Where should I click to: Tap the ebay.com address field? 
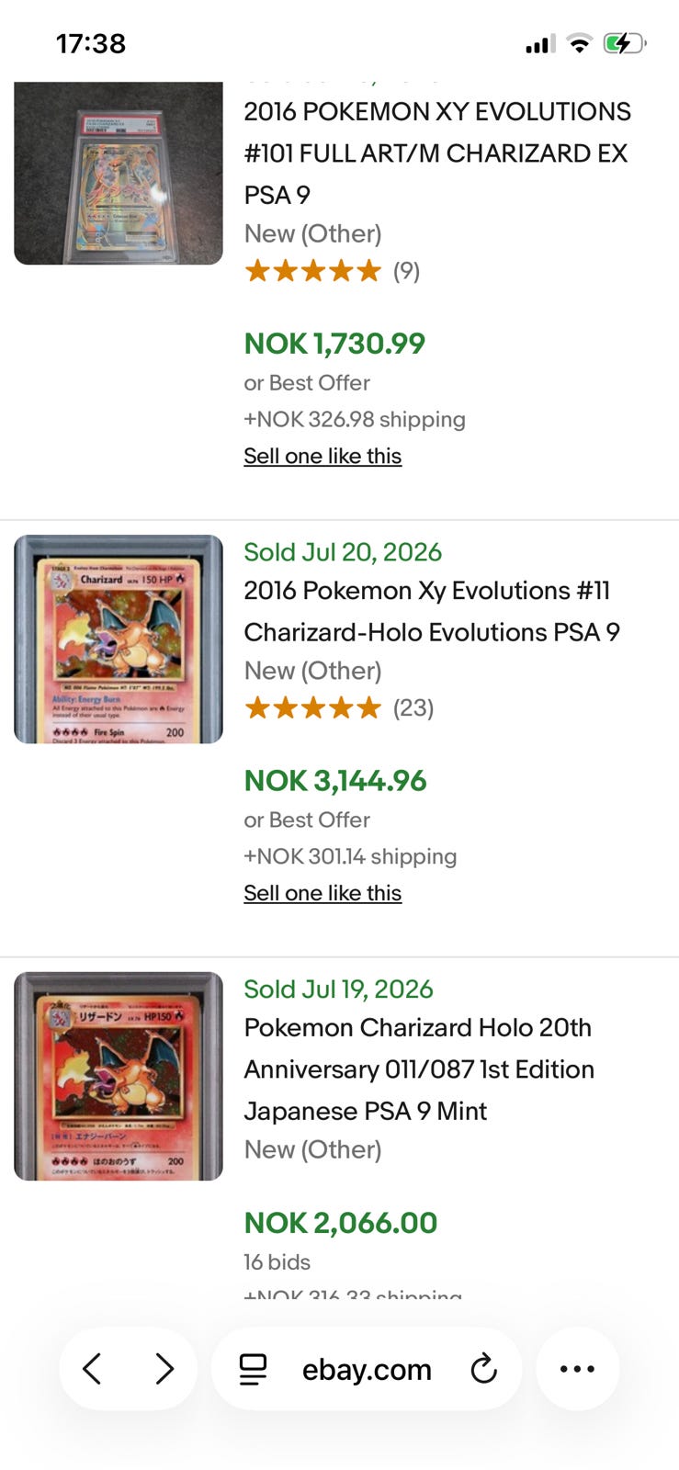tap(367, 1369)
